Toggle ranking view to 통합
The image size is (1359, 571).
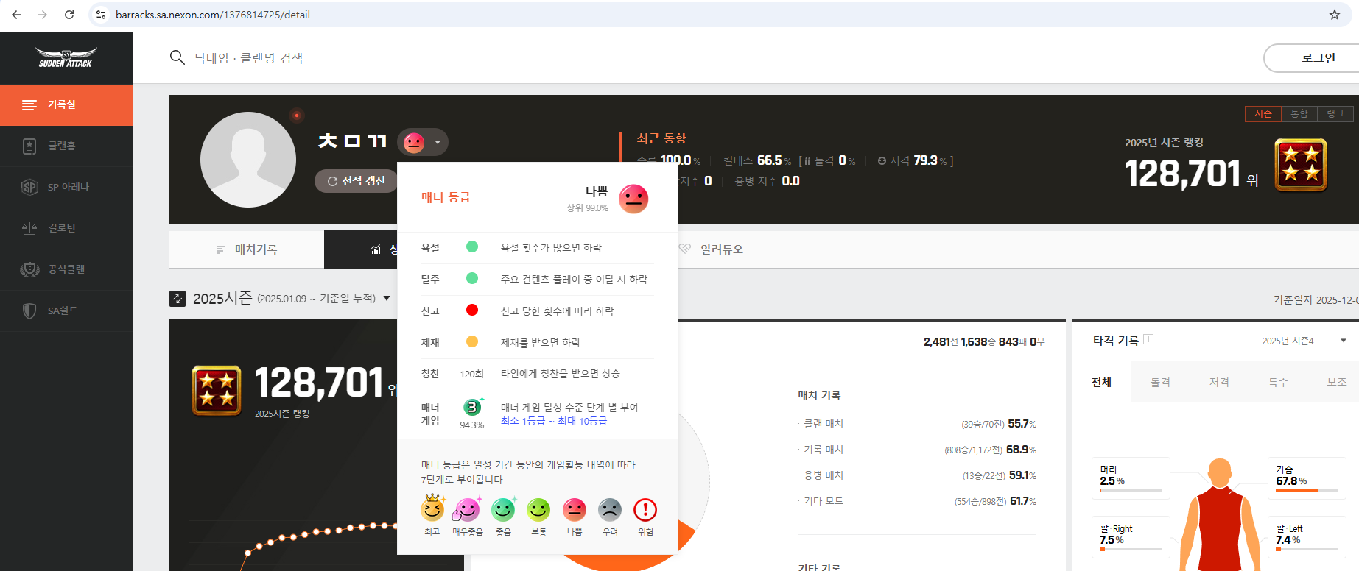(x=1299, y=113)
